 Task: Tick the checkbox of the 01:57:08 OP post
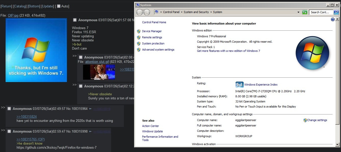click(75, 20)
